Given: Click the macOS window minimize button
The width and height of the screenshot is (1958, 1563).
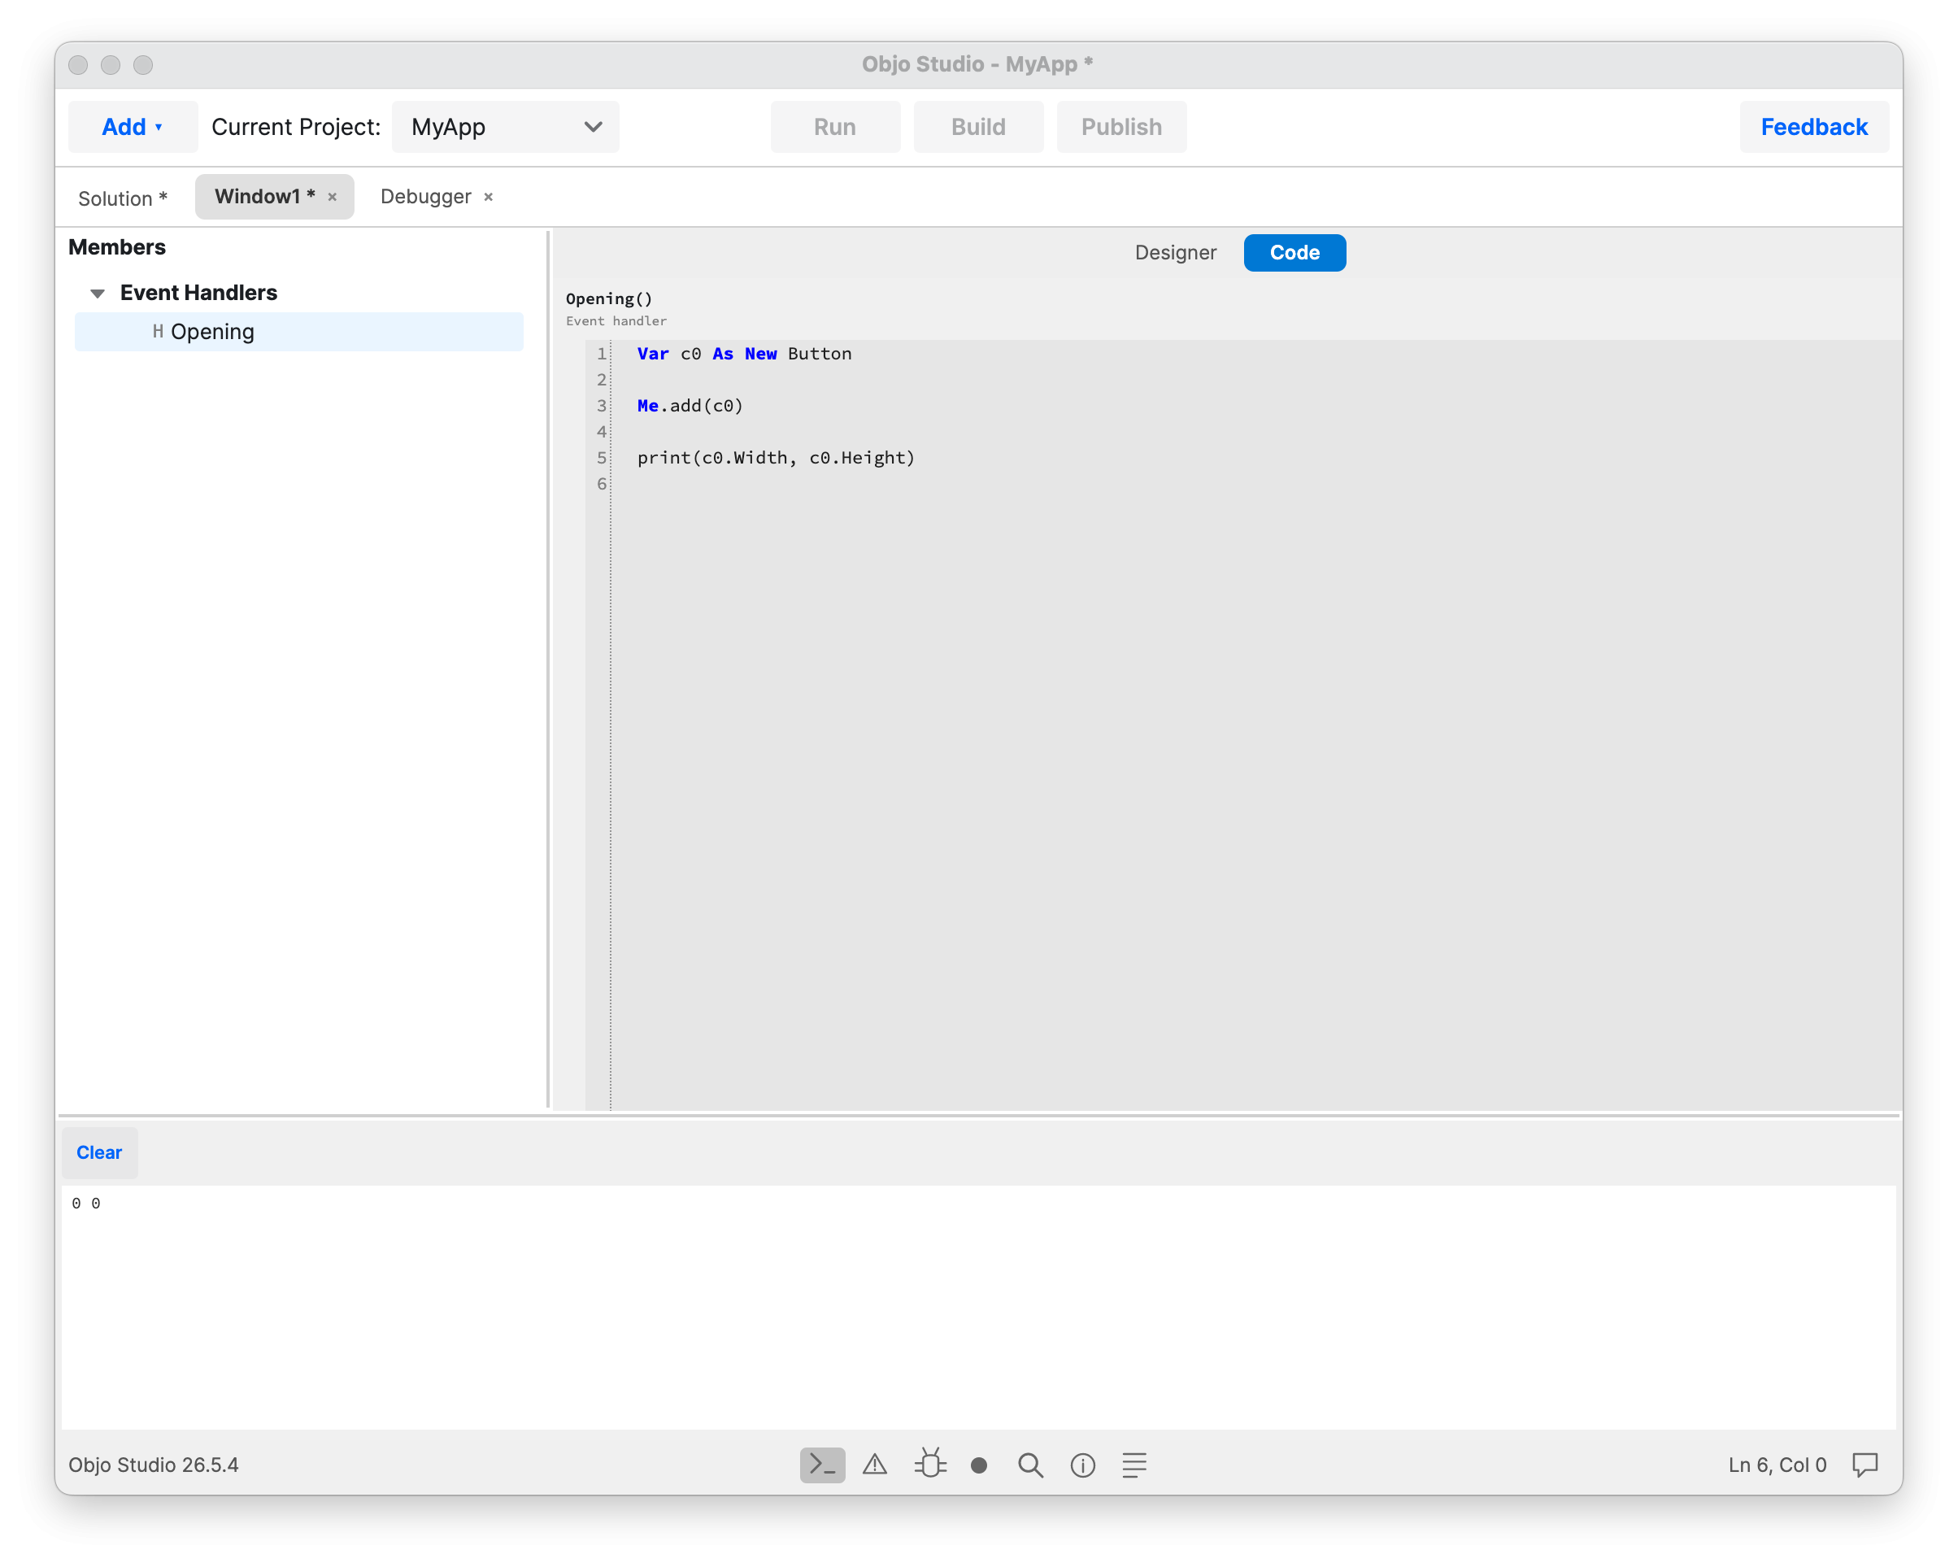Looking at the screenshot, I should coord(111,64).
